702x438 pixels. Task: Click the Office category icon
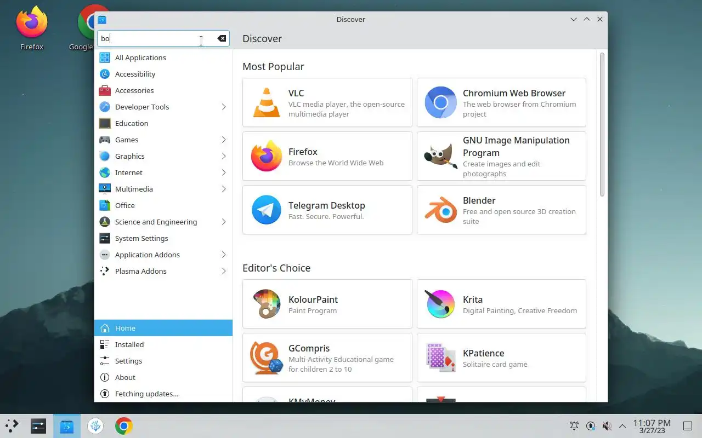105,205
